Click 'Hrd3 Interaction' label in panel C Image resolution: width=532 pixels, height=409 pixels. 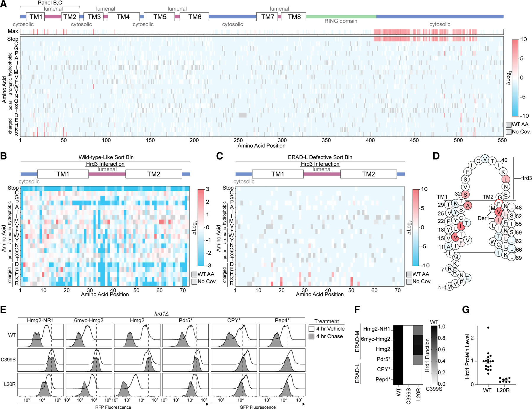[x=320, y=164]
